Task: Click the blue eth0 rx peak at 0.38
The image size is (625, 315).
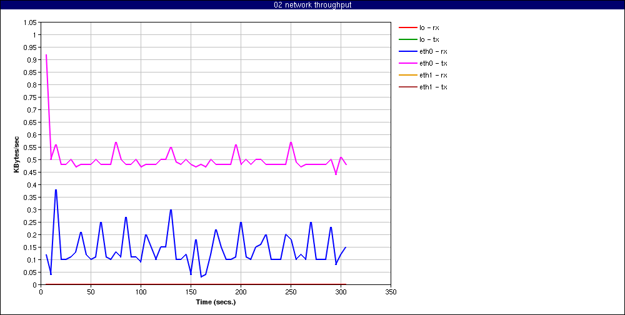Action: pos(56,190)
